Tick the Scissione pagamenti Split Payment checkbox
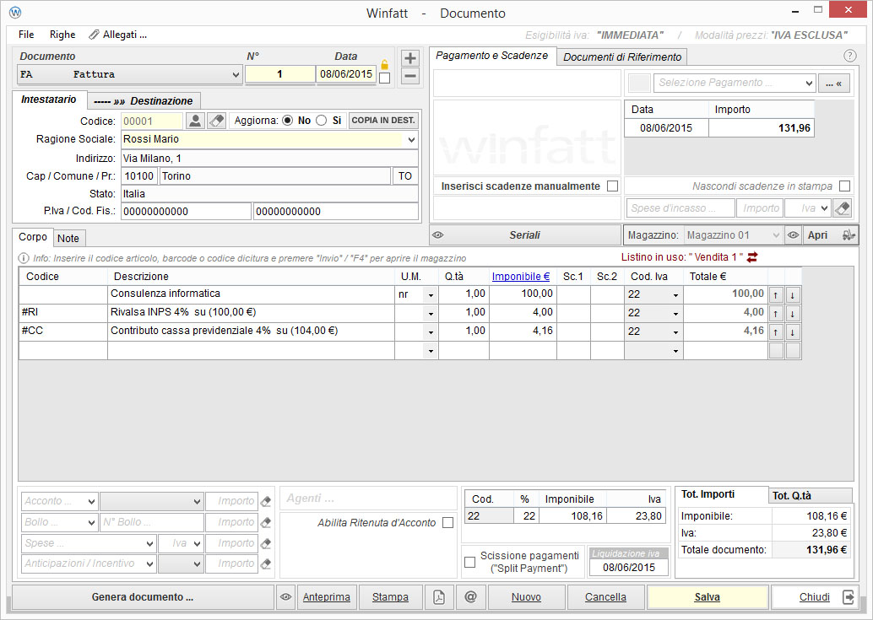Screen dimensions: 873x620 pos(470,562)
